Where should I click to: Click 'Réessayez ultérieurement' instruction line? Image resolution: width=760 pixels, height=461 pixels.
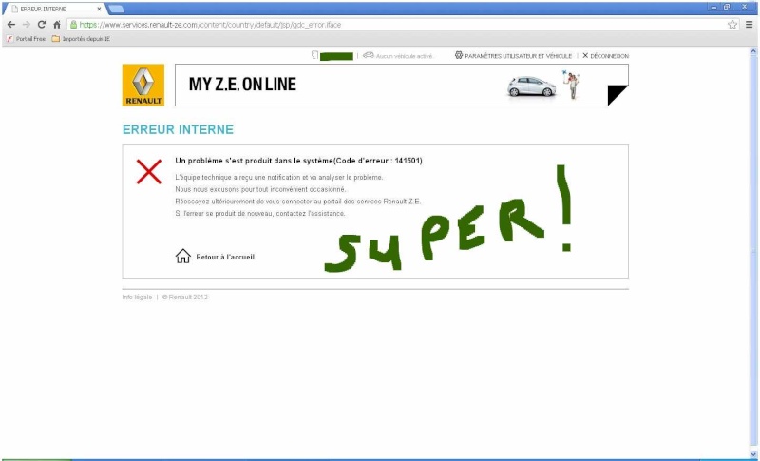298,202
